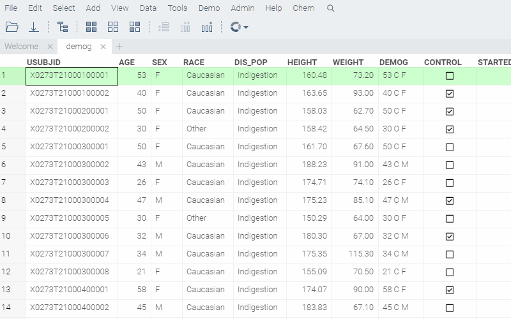The width and height of the screenshot is (511, 319).
Task: Click the filled four-squares grid icon
Action: (91, 27)
